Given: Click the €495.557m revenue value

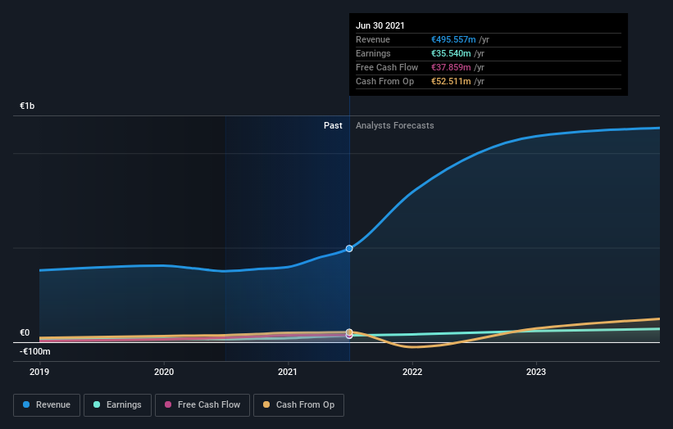Looking at the screenshot, I should 453,39.
